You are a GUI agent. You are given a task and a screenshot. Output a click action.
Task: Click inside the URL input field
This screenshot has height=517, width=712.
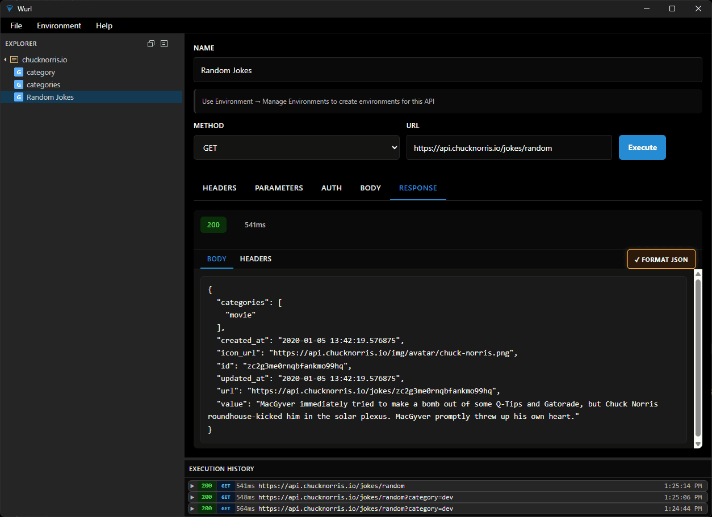(x=509, y=147)
